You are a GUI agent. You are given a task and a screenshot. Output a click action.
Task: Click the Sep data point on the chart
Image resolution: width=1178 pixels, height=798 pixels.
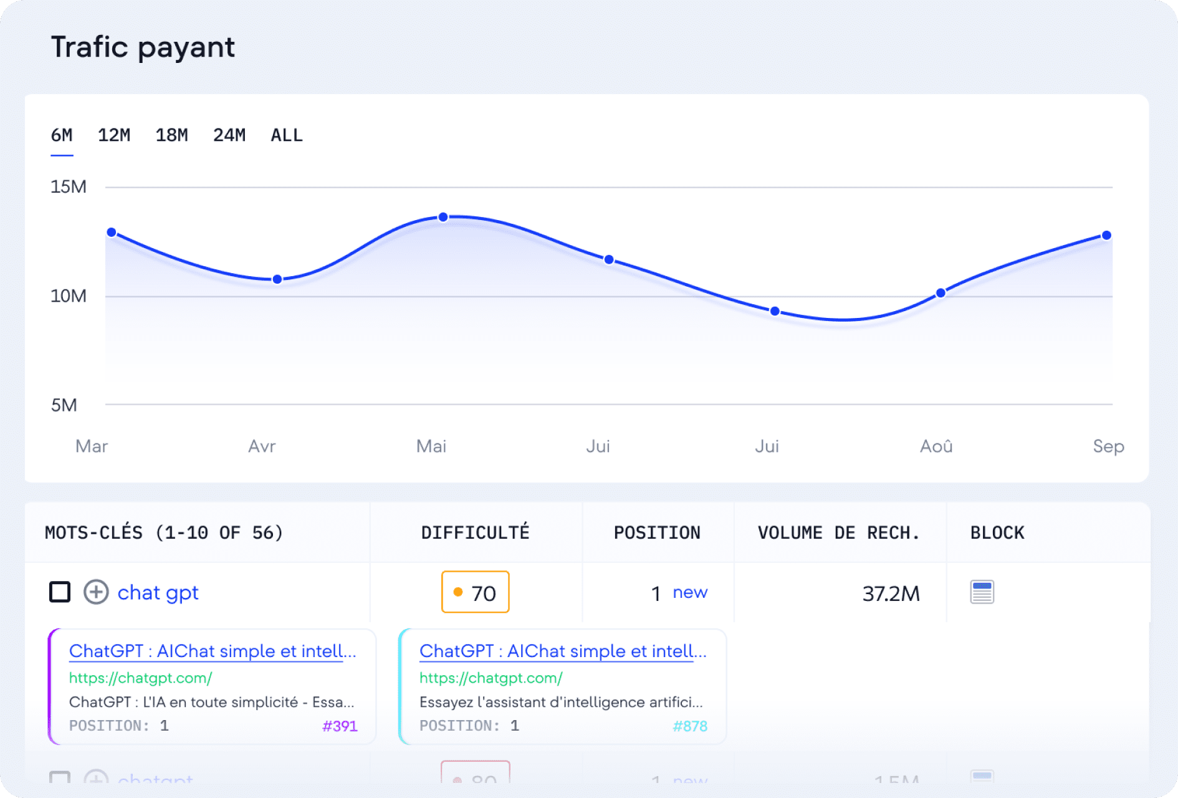coord(1106,235)
